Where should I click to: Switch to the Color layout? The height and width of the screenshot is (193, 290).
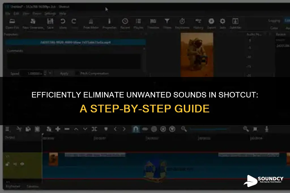pyautogui.click(x=274, y=28)
